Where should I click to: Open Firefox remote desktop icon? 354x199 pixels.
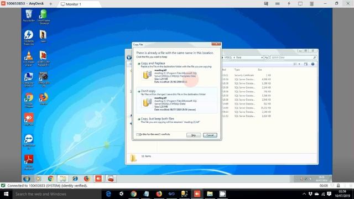43,99
